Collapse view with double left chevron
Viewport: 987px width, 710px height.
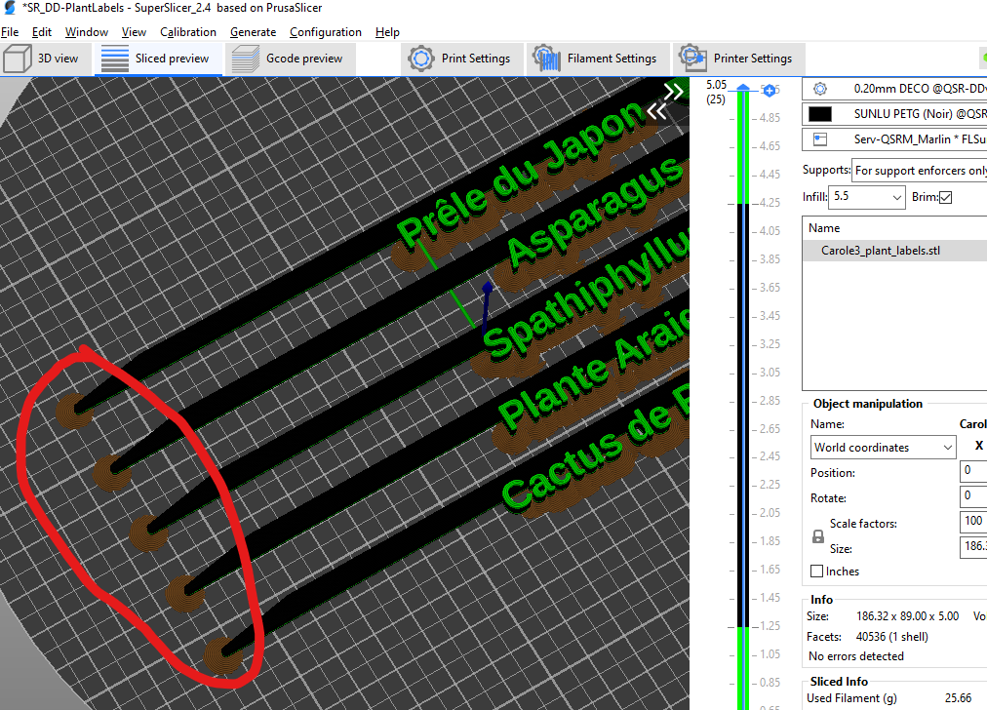656,111
